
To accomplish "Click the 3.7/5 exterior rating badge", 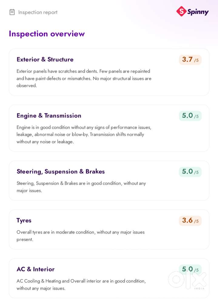I will tap(190, 60).
